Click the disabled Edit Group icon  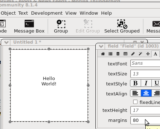point(88,26)
